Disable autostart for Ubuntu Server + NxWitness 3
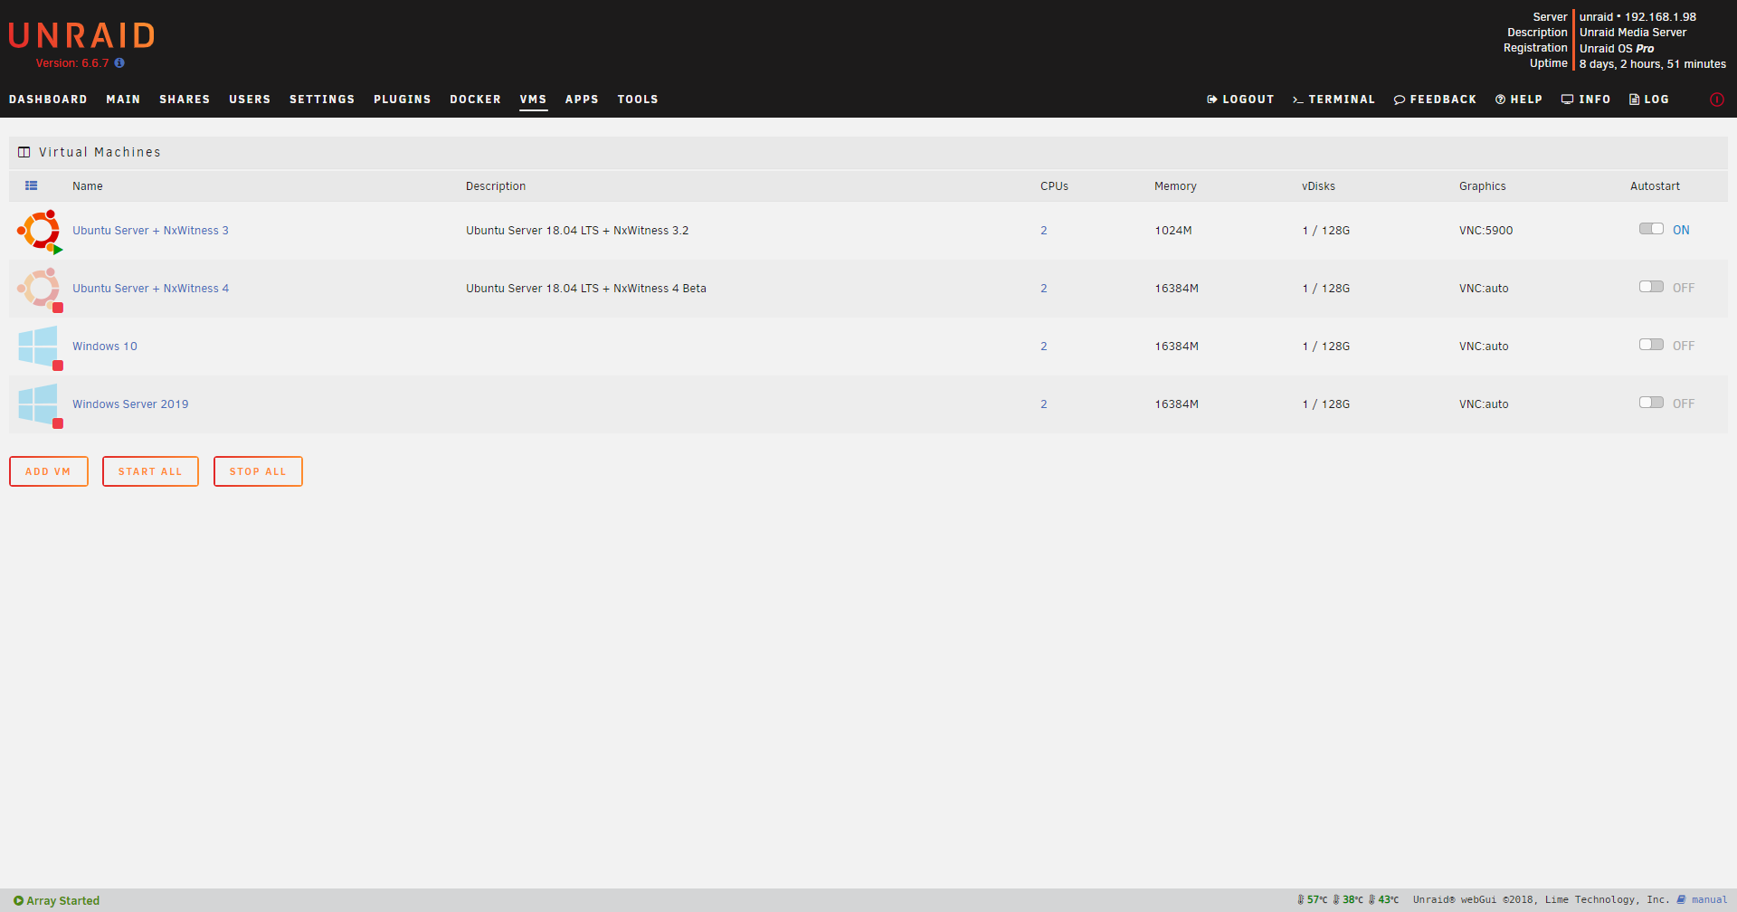 pyautogui.click(x=1651, y=229)
